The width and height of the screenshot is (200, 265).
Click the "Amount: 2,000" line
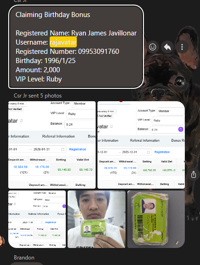(x=38, y=70)
